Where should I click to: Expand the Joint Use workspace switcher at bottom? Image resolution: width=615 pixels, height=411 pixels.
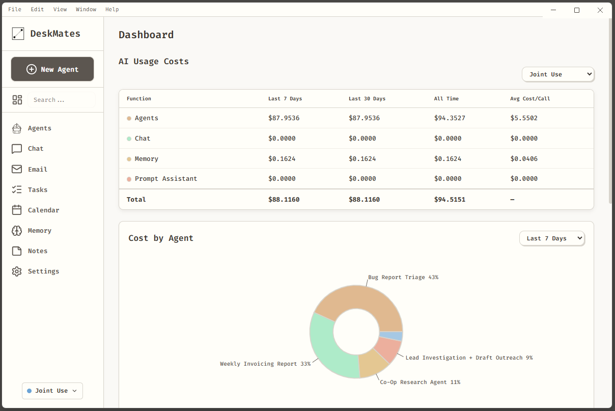[x=52, y=391]
